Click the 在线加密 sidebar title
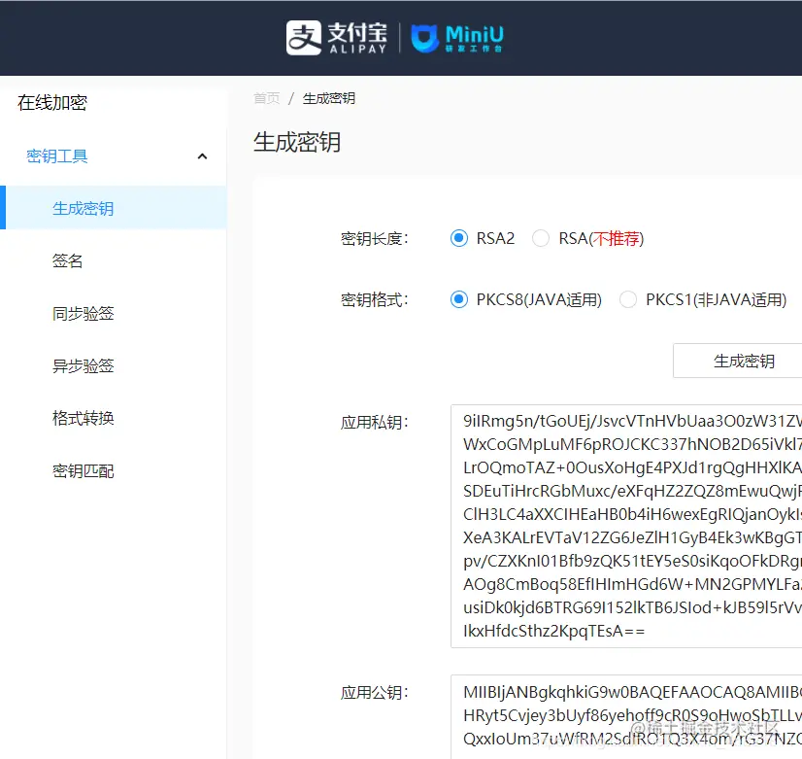802x759 pixels. tap(52, 103)
